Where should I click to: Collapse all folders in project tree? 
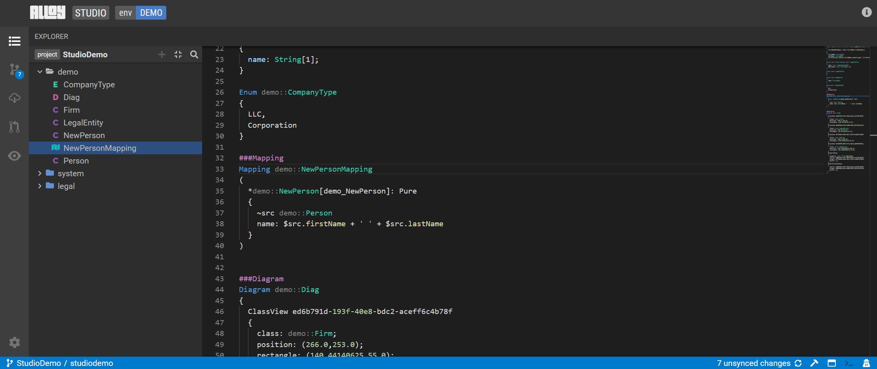[x=178, y=55]
